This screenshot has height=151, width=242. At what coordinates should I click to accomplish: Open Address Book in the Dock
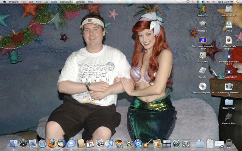pyautogui.click(x=81, y=143)
